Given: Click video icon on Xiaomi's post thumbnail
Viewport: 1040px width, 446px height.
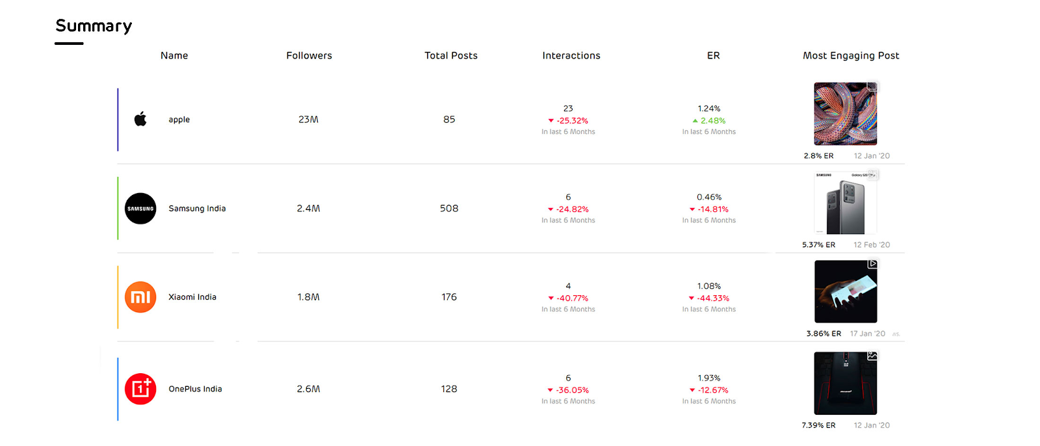Looking at the screenshot, I should [872, 264].
